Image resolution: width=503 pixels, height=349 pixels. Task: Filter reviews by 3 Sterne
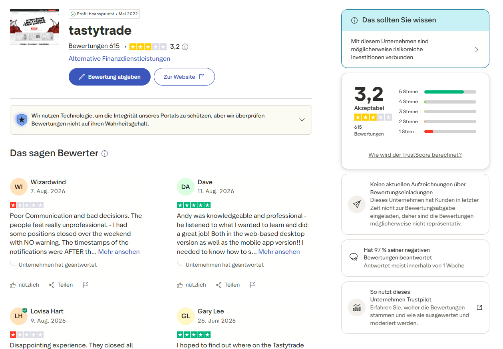(437, 112)
